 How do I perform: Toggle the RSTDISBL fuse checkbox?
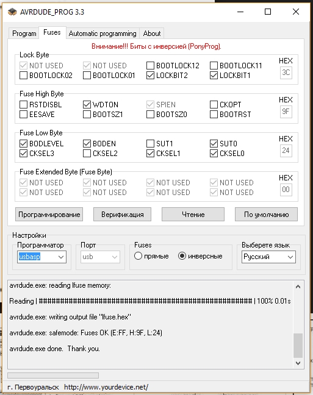click(23, 105)
